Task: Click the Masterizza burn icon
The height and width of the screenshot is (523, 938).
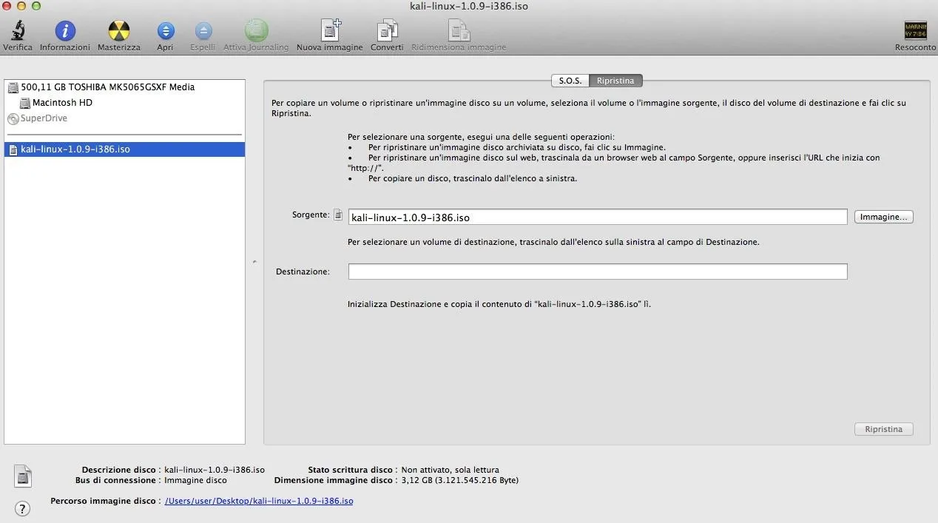Action: coord(118,30)
